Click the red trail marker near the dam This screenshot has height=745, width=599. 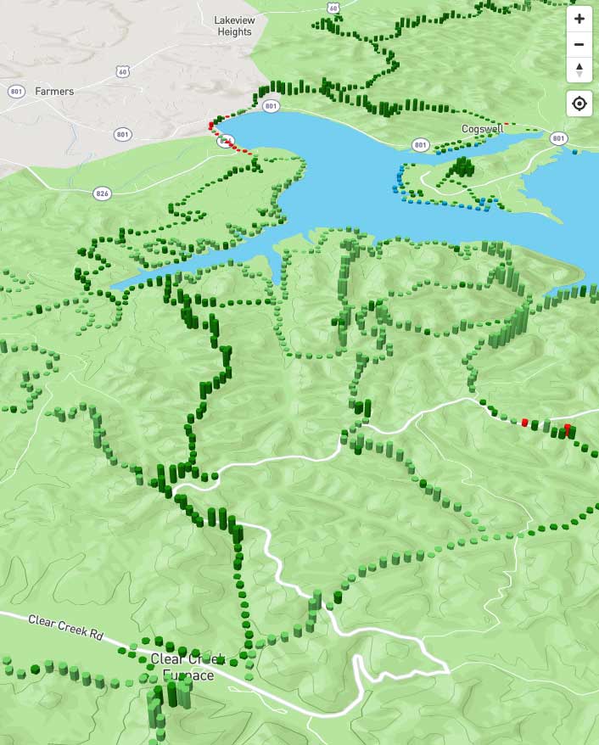pyautogui.click(x=211, y=126)
